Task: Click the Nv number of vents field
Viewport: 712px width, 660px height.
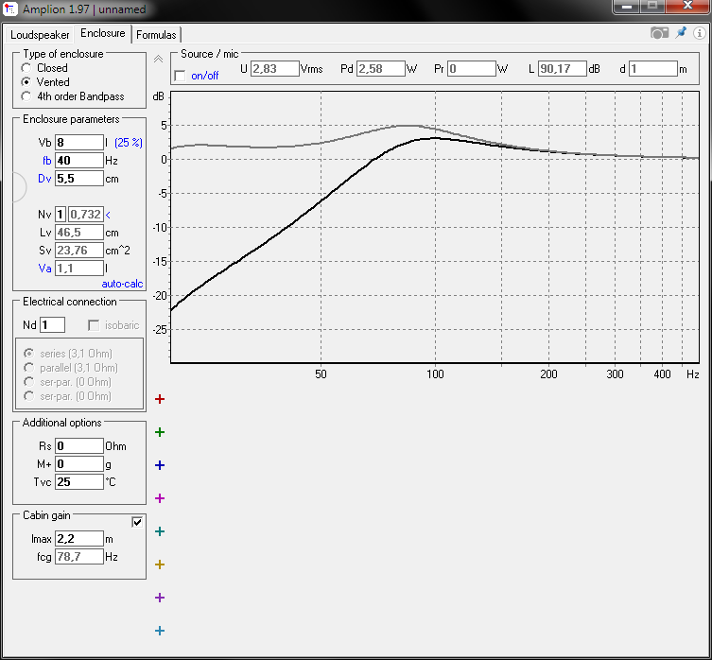Action: (x=61, y=215)
